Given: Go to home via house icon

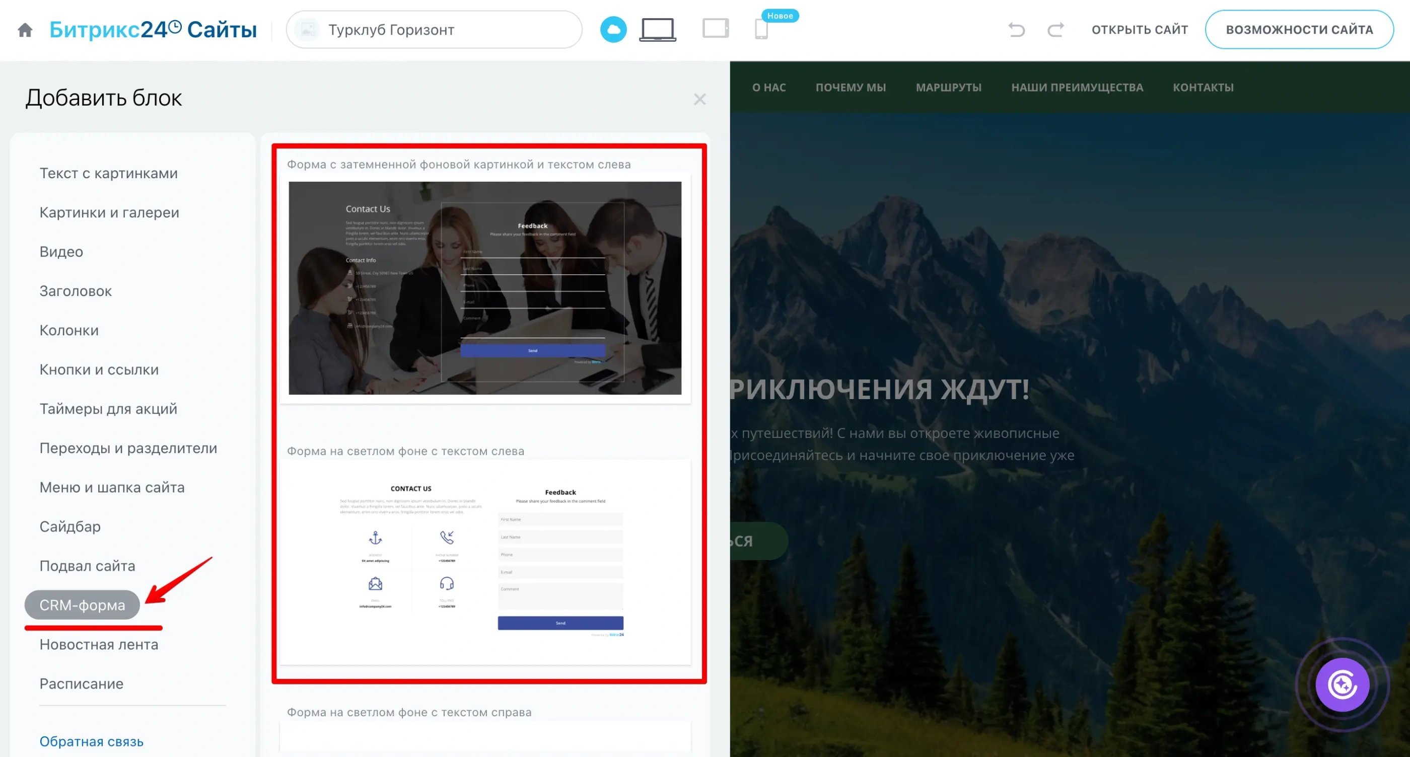Looking at the screenshot, I should [25, 30].
